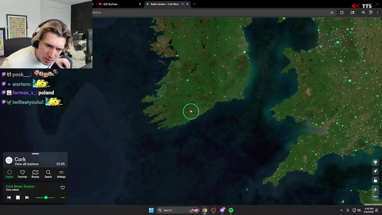The height and width of the screenshot is (215, 382).
Task: Show hidden system tray icons
Action: coord(341,210)
